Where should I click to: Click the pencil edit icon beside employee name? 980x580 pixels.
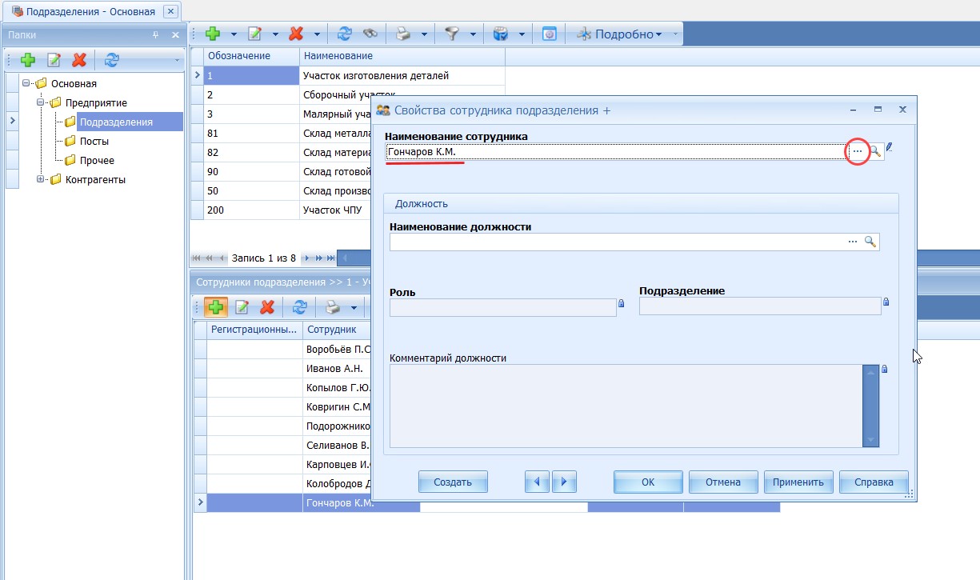click(x=890, y=148)
